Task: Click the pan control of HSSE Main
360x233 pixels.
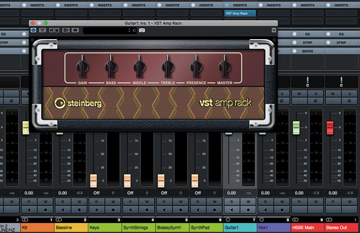Action: tap(308, 82)
